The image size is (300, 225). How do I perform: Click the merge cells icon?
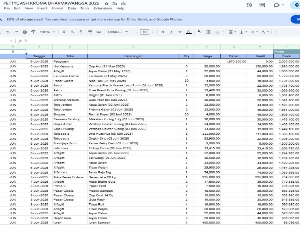click(217, 32)
